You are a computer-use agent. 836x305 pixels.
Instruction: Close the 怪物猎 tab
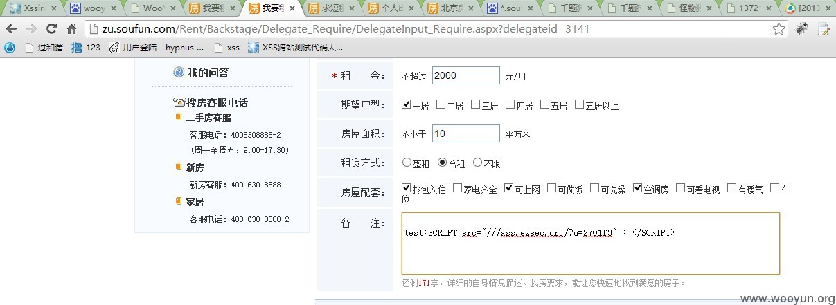click(708, 8)
